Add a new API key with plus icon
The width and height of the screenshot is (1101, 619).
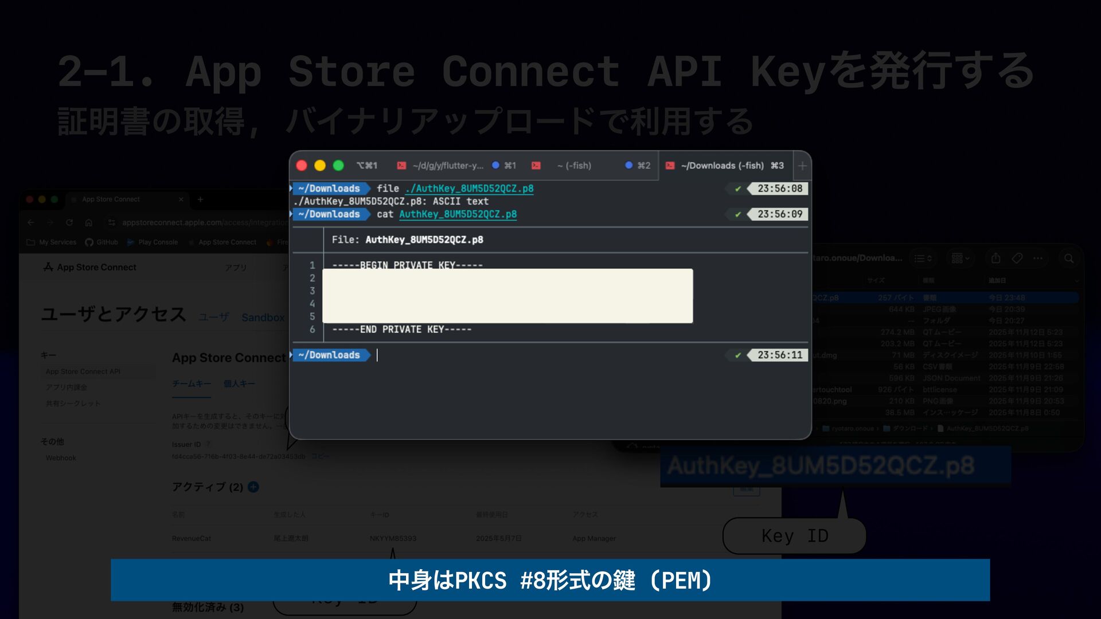[x=253, y=487]
